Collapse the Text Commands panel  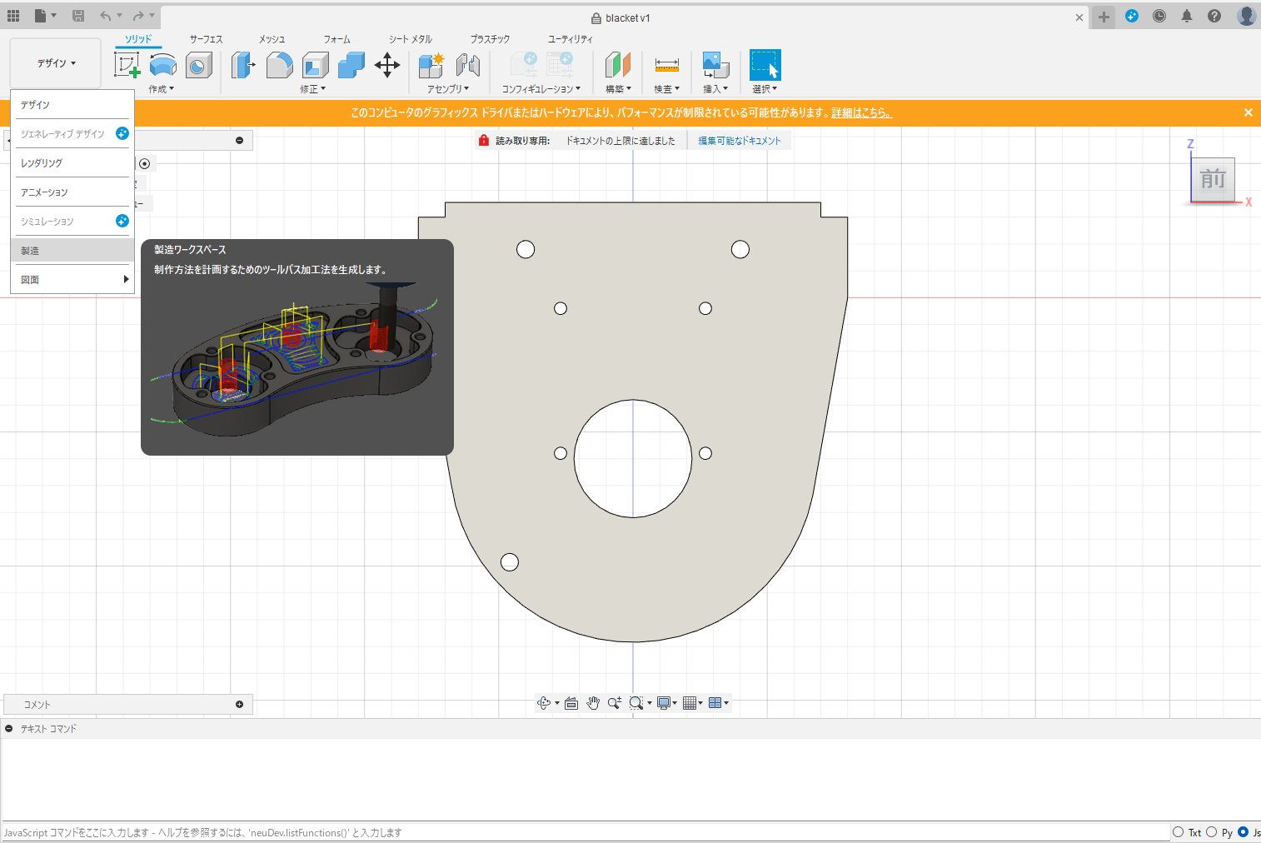click(x=8, y=729)
